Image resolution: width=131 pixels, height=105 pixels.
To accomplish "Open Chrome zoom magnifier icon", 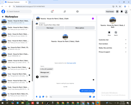I will click(x=117, y=6).
